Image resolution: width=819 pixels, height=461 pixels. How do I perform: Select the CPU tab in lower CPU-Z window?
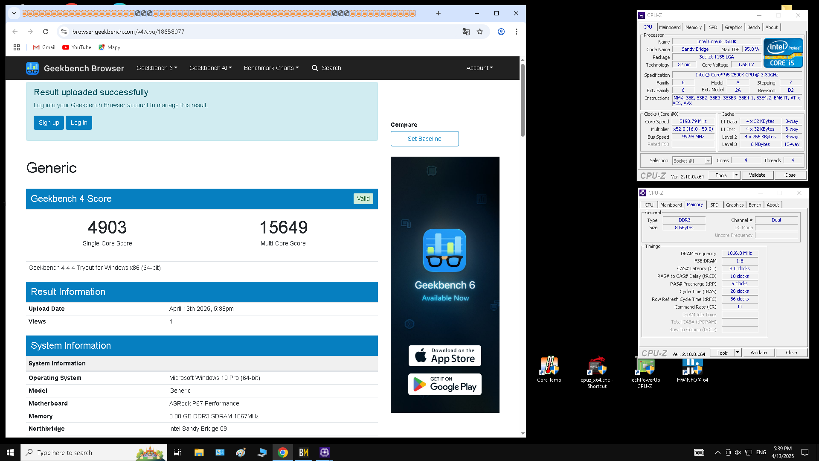649,205
